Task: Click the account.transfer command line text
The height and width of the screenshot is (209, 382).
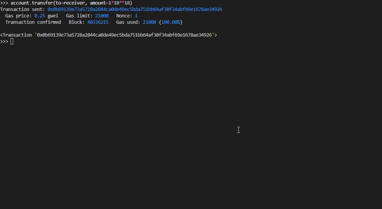Action: point(71,3)
